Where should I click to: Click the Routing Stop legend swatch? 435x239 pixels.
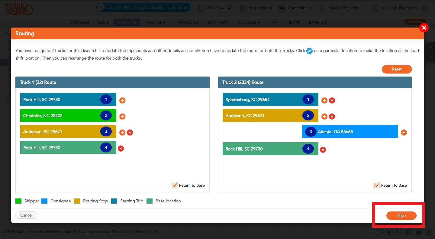point(77,201)
